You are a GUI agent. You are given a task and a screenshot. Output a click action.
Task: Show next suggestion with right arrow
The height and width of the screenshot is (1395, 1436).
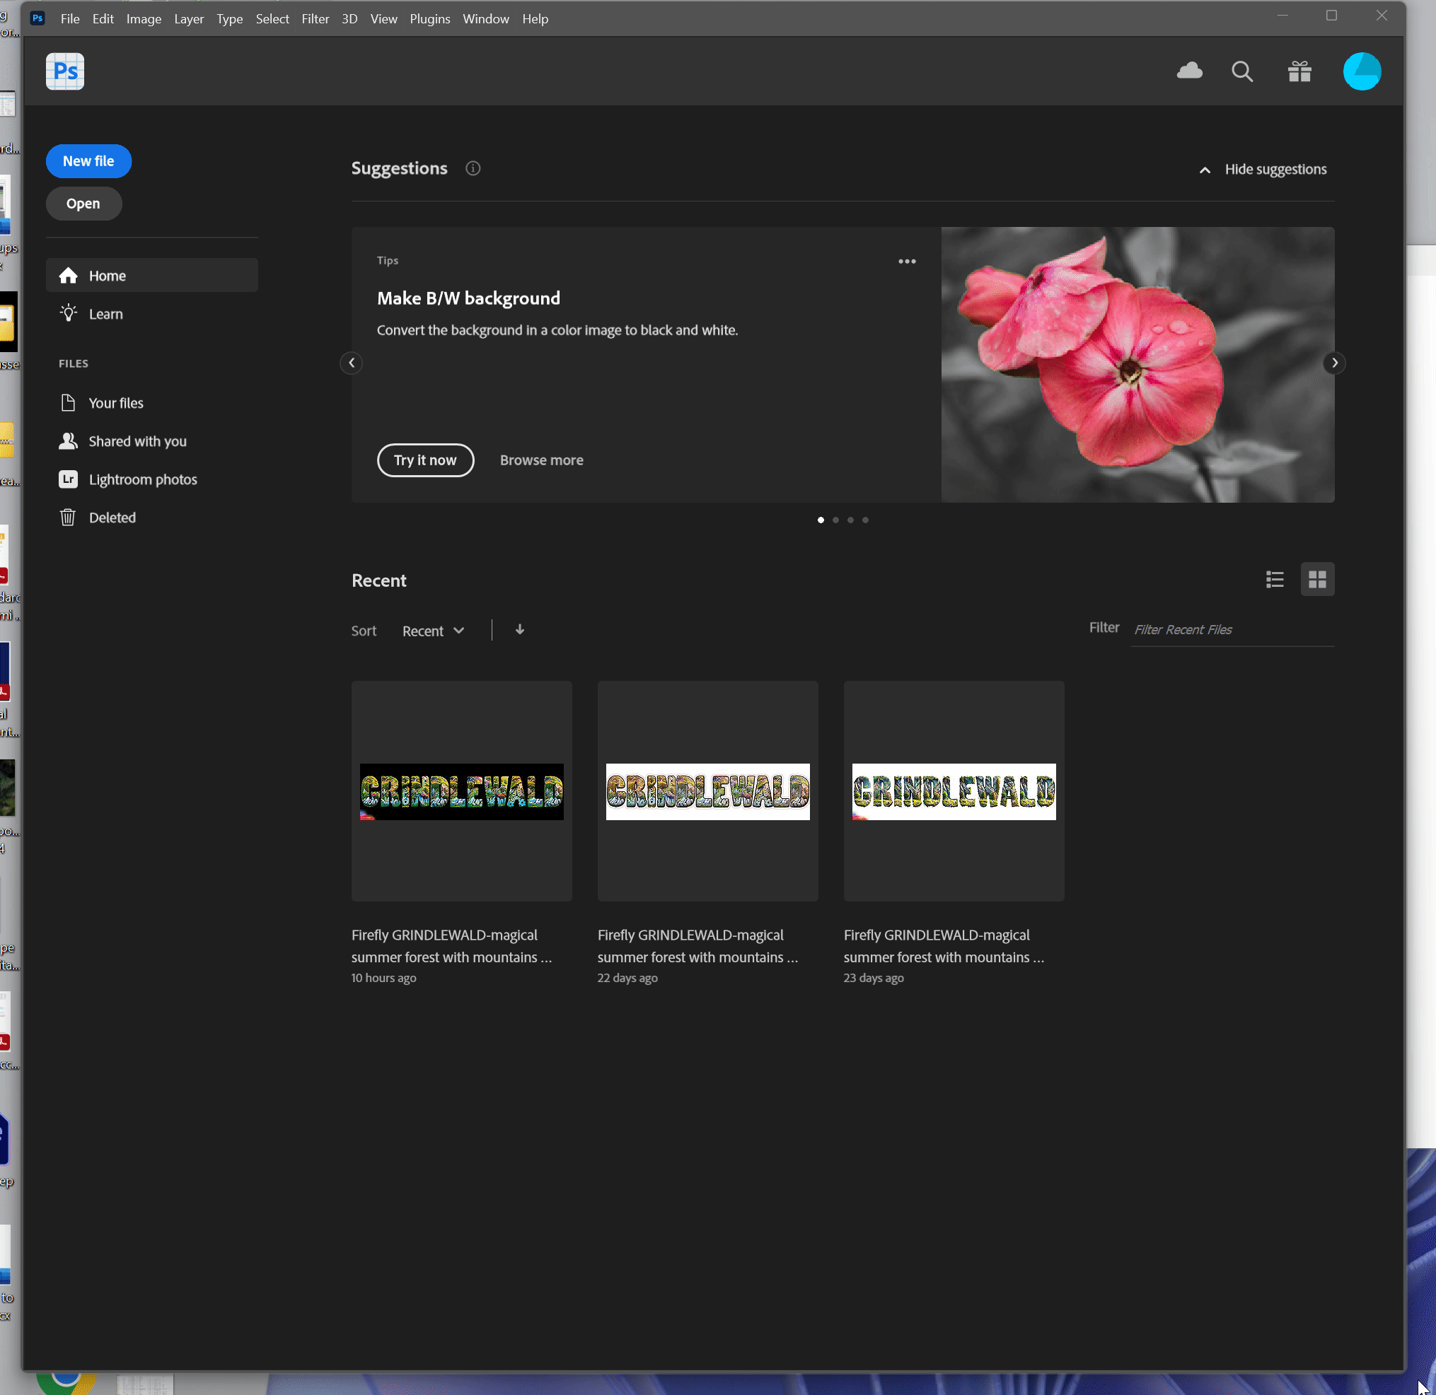1334,363
